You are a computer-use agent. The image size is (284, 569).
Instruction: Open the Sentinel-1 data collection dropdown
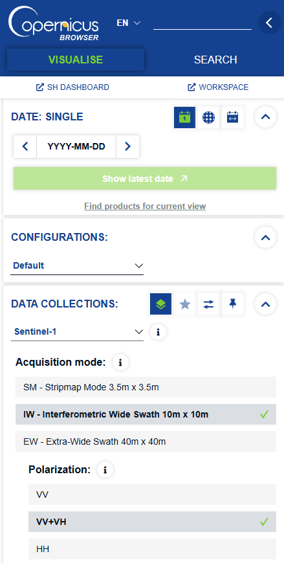point(77,331)
